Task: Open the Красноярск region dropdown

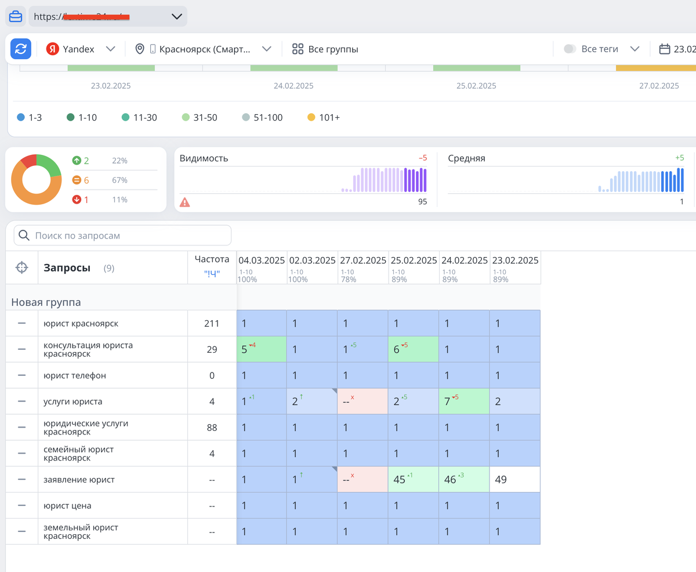Action: (203, 49)
